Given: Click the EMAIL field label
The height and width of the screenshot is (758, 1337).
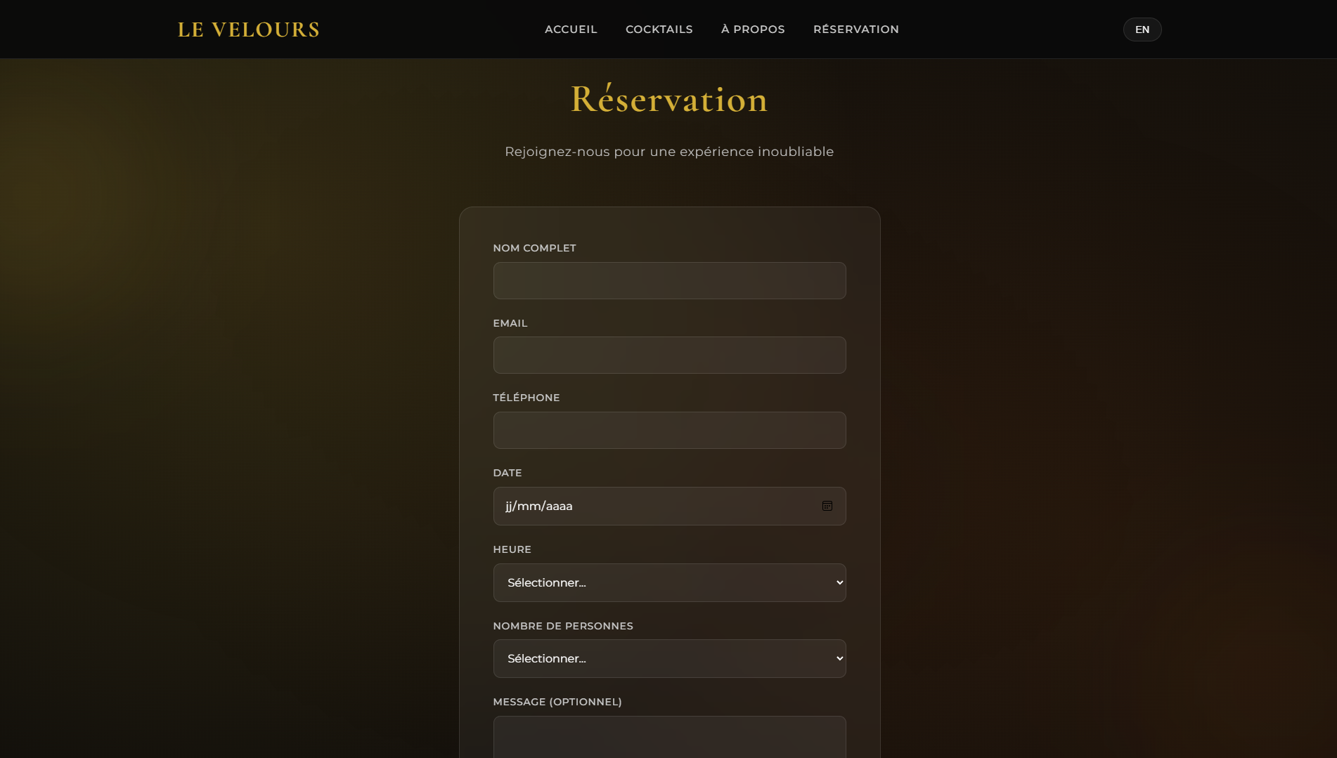Looking at the screenshot, I should coord(510,323).
